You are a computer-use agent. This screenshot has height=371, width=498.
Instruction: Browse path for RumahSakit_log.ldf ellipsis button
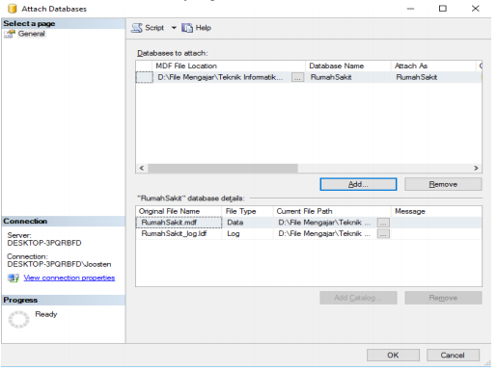(383, 234)
